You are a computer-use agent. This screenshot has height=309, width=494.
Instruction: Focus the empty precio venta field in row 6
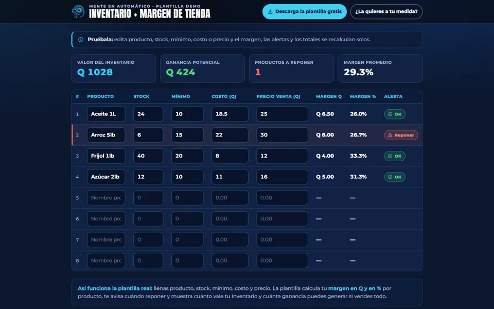pyautogui.click(x=282, y=219)
